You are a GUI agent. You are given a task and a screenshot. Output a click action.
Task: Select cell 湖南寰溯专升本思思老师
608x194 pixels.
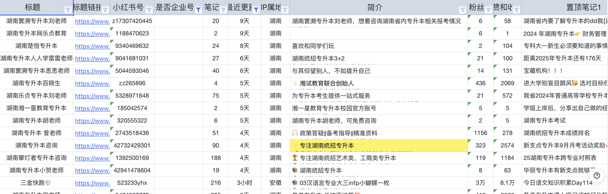(x=37, y=71)
